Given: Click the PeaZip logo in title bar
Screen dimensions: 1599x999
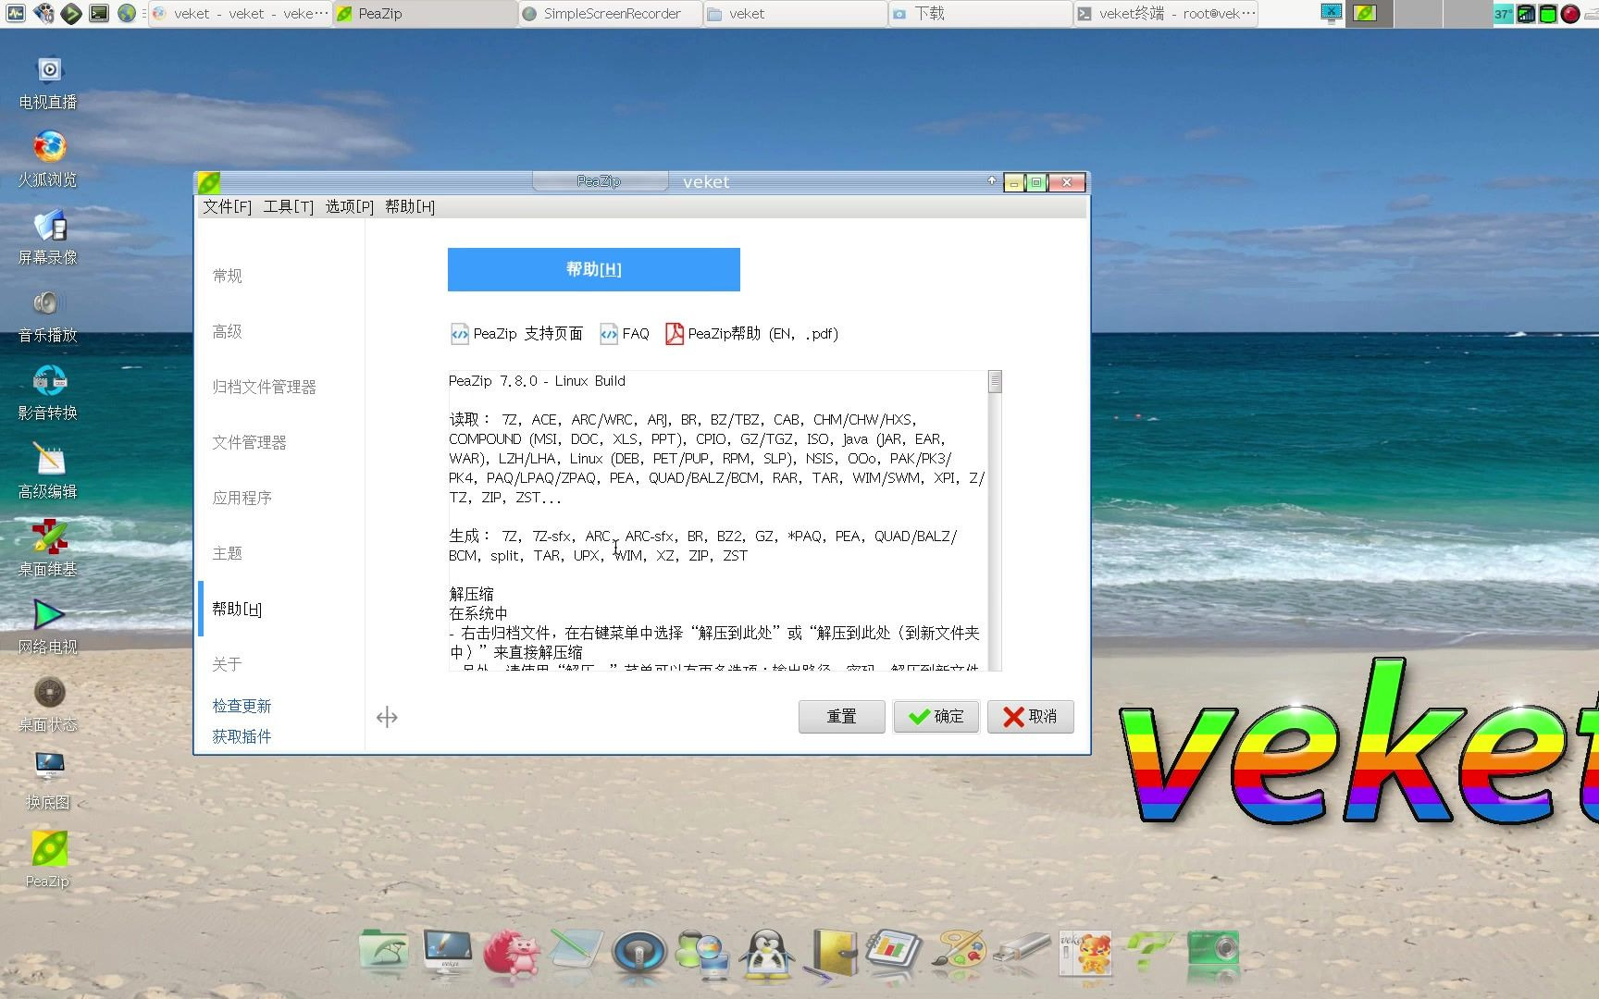Looking at the screenshot, I should point(209,182).
